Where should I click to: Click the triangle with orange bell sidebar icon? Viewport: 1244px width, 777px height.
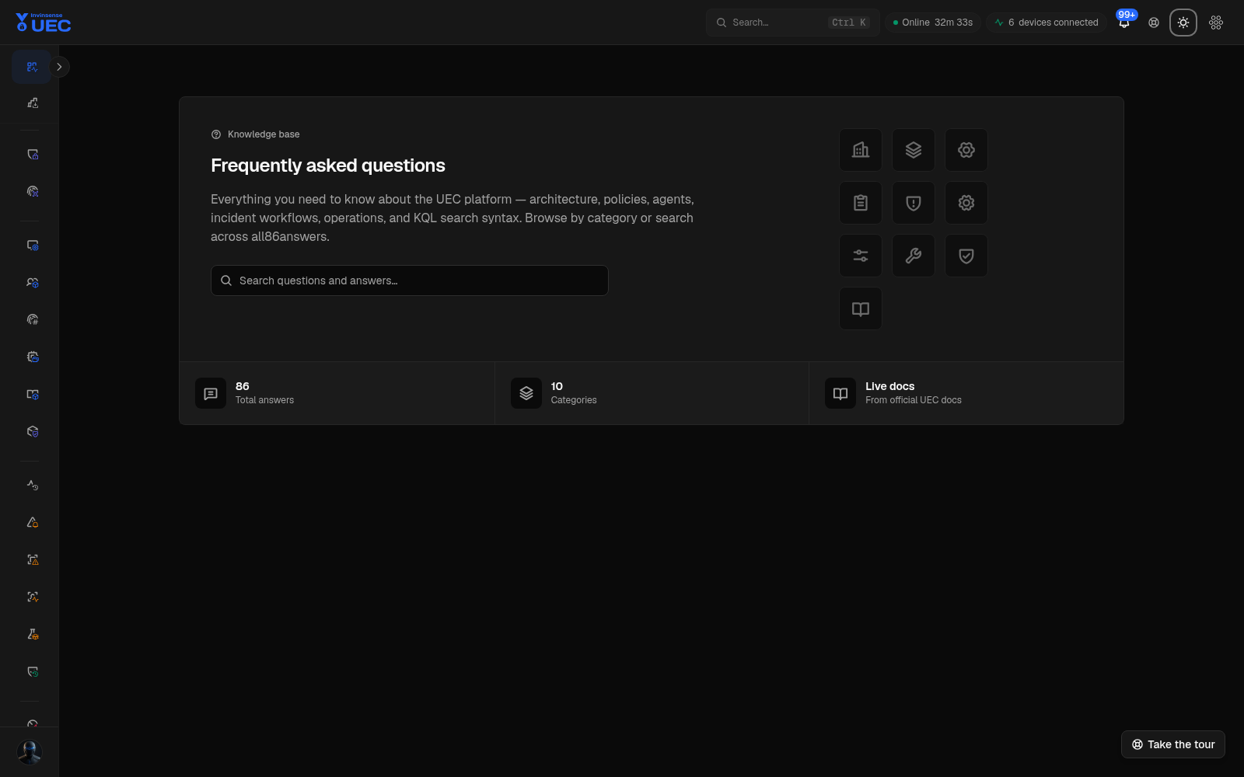32,522
